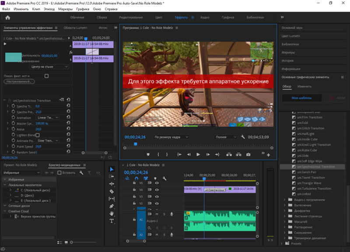
Task: Open the File menu
Action: click(6, 9)
